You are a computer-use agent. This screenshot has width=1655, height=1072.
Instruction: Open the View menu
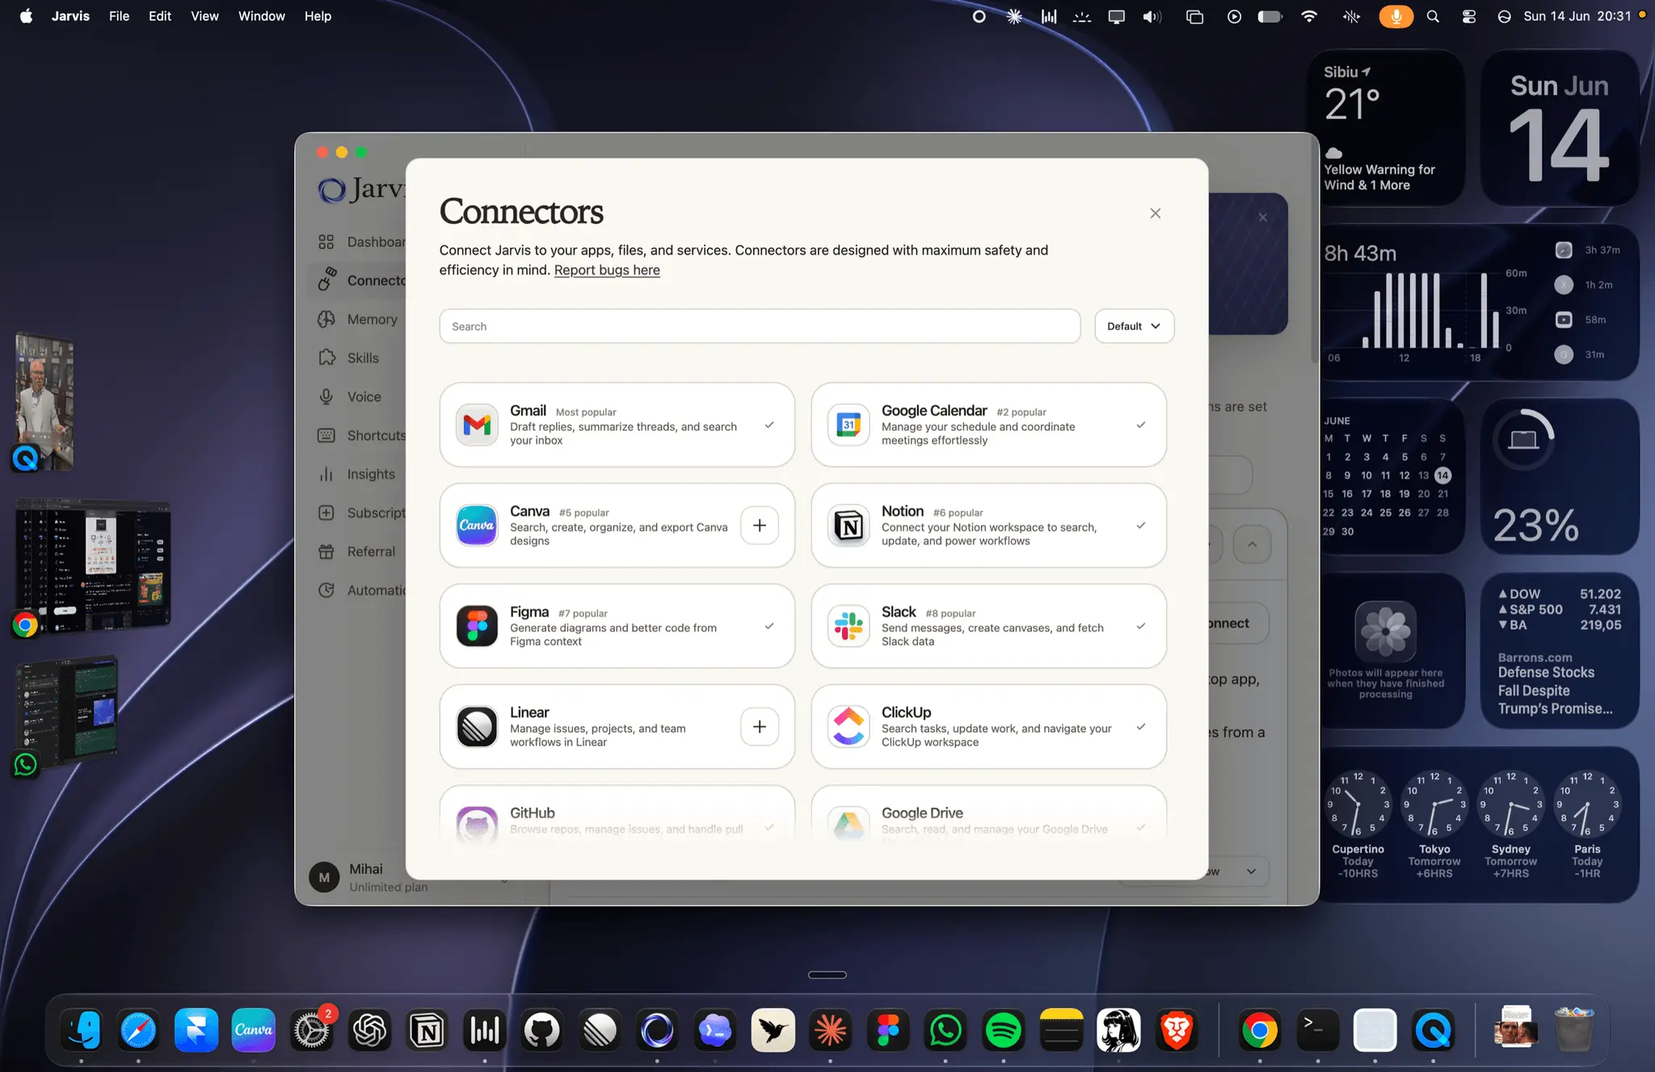[204, 16]
